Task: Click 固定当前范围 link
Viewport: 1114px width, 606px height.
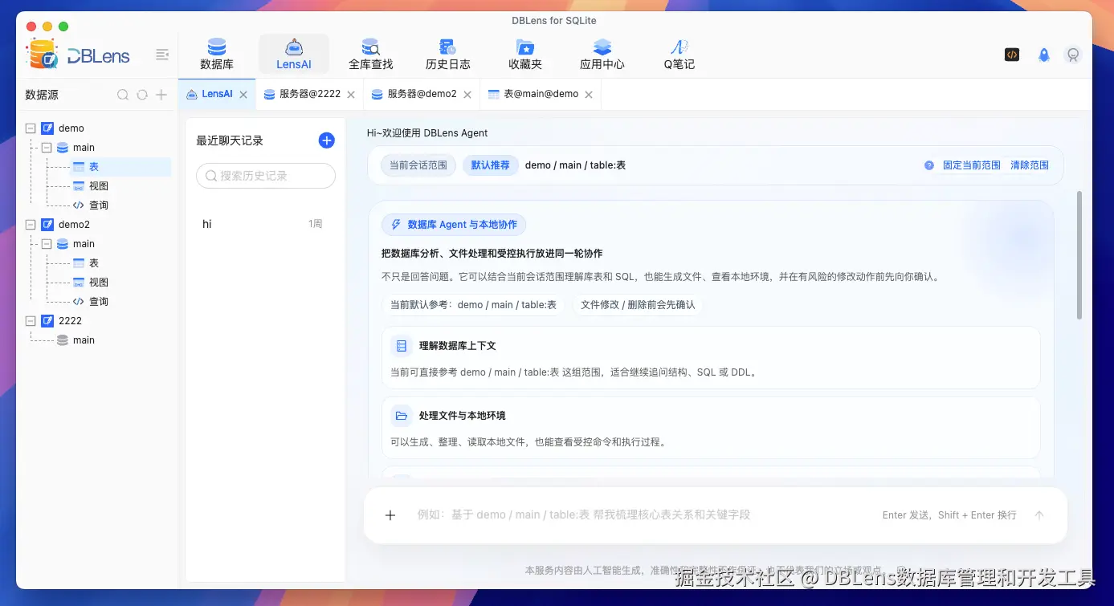Action: (972, 165)
